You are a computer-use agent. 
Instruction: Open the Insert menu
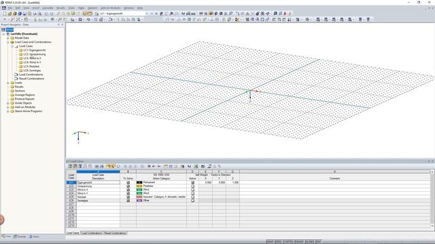36,8
